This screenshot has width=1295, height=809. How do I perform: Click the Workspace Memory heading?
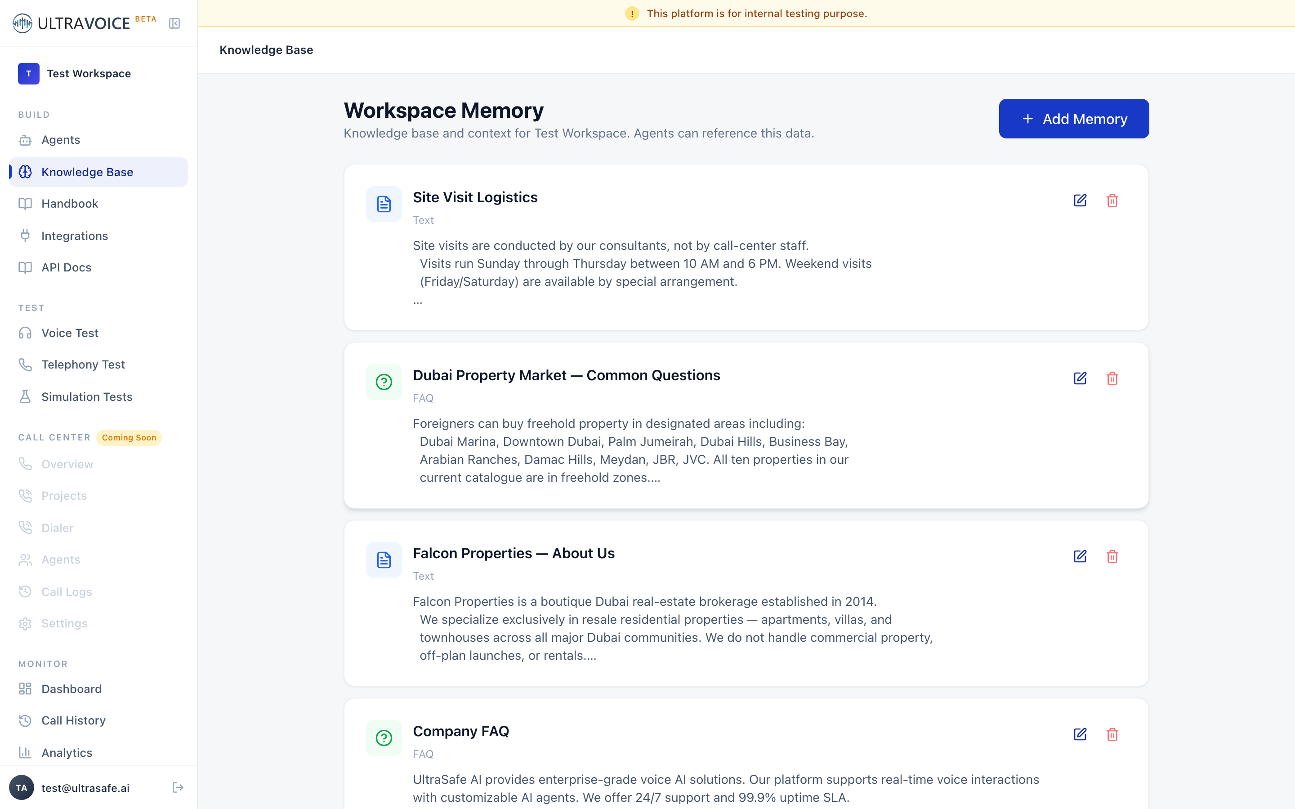click(x=443, y=111)
